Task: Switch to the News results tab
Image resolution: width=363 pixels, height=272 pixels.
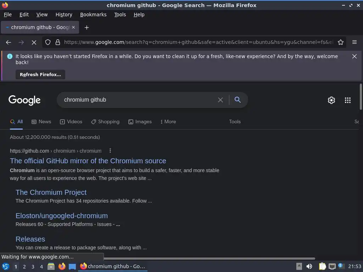Action: point(41,122)
